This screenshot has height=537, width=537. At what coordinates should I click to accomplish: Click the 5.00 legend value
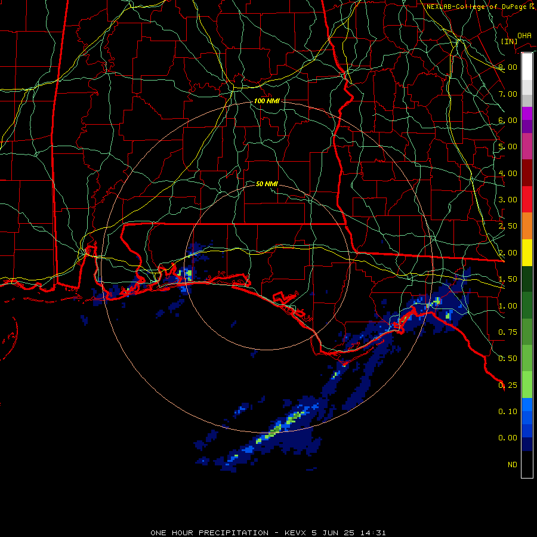pos(508,147)
